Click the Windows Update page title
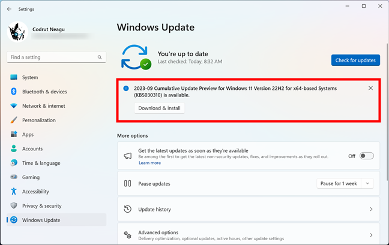The width and height of the screenshot is (389, 245). 156,27
